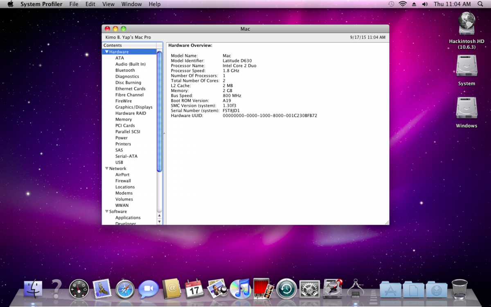
Task: Collapse the Network disclosure triangle
Action: tap(107, 169)
